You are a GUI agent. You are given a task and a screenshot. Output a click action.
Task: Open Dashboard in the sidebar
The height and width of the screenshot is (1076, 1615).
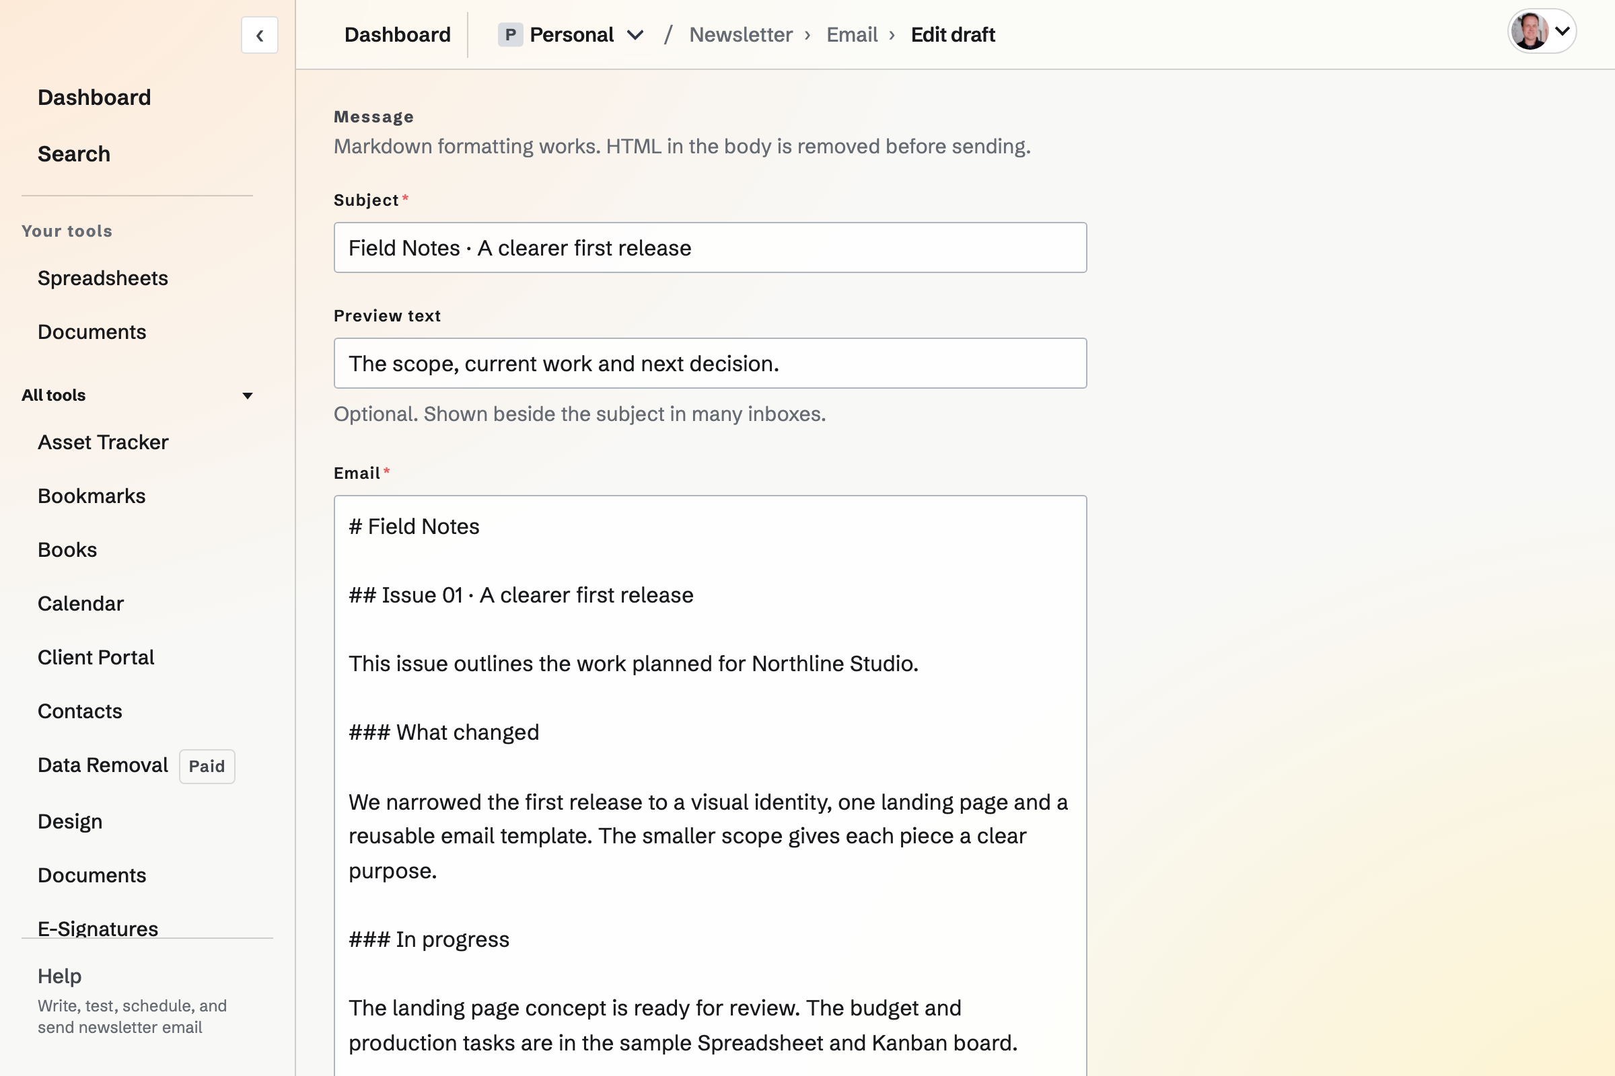point(94,98)
